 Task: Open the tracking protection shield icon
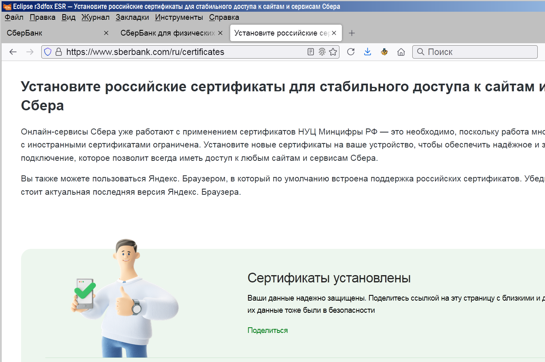pyautogui.click(x=48, y=52)
